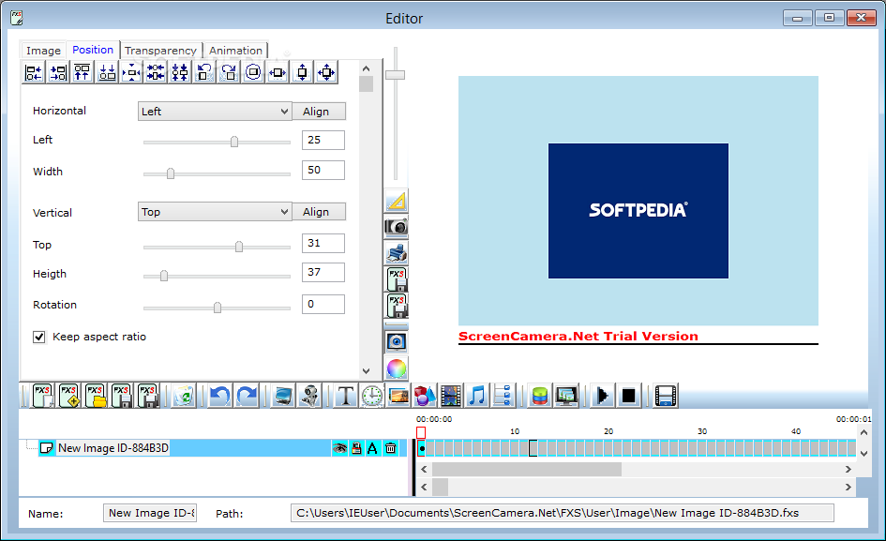
Task: Switch to the Animation tab
Action: pyautogui.click(x=235, y=51)
